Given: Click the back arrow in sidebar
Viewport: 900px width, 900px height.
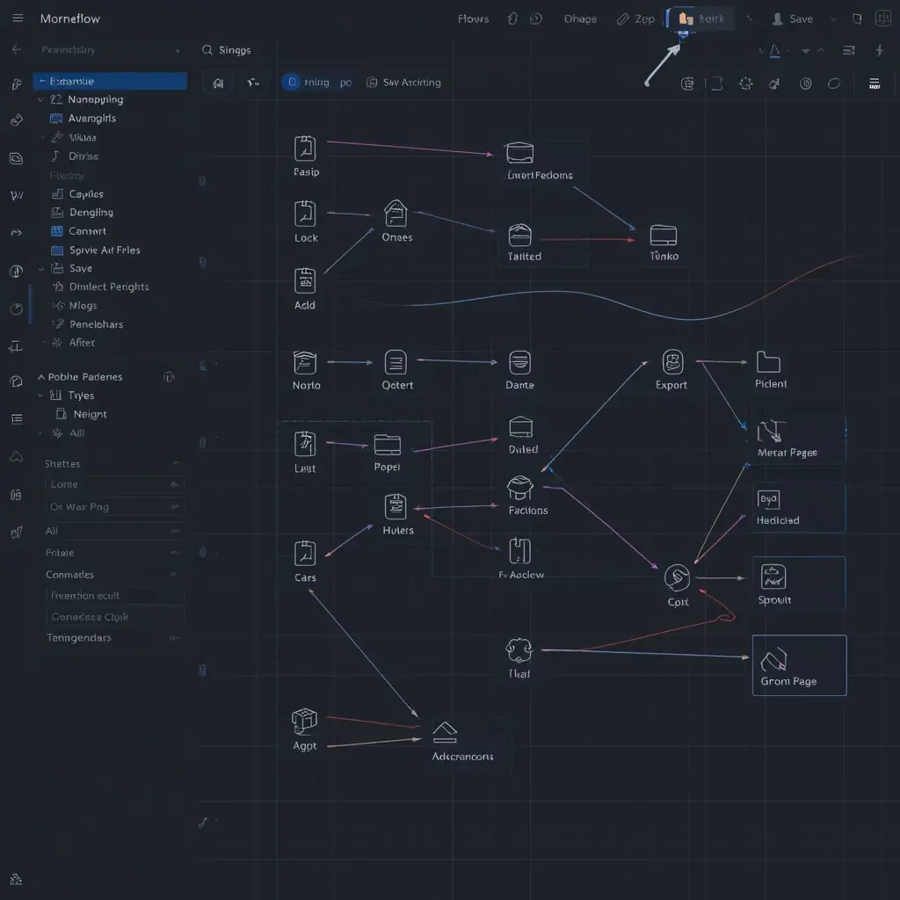Looking at the screenshot, I should (16, 50).
